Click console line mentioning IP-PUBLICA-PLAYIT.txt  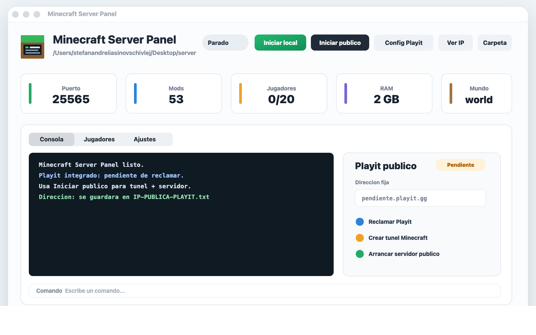[x=124, y=197]
